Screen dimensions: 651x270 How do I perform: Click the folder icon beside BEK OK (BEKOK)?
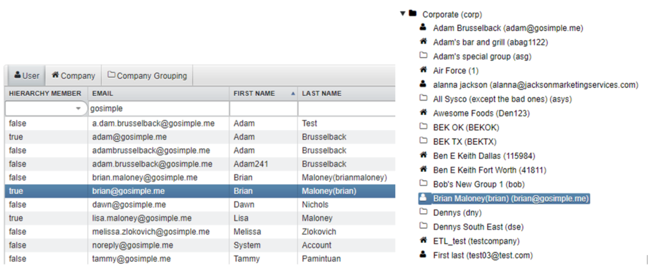(x=423, y=127)
